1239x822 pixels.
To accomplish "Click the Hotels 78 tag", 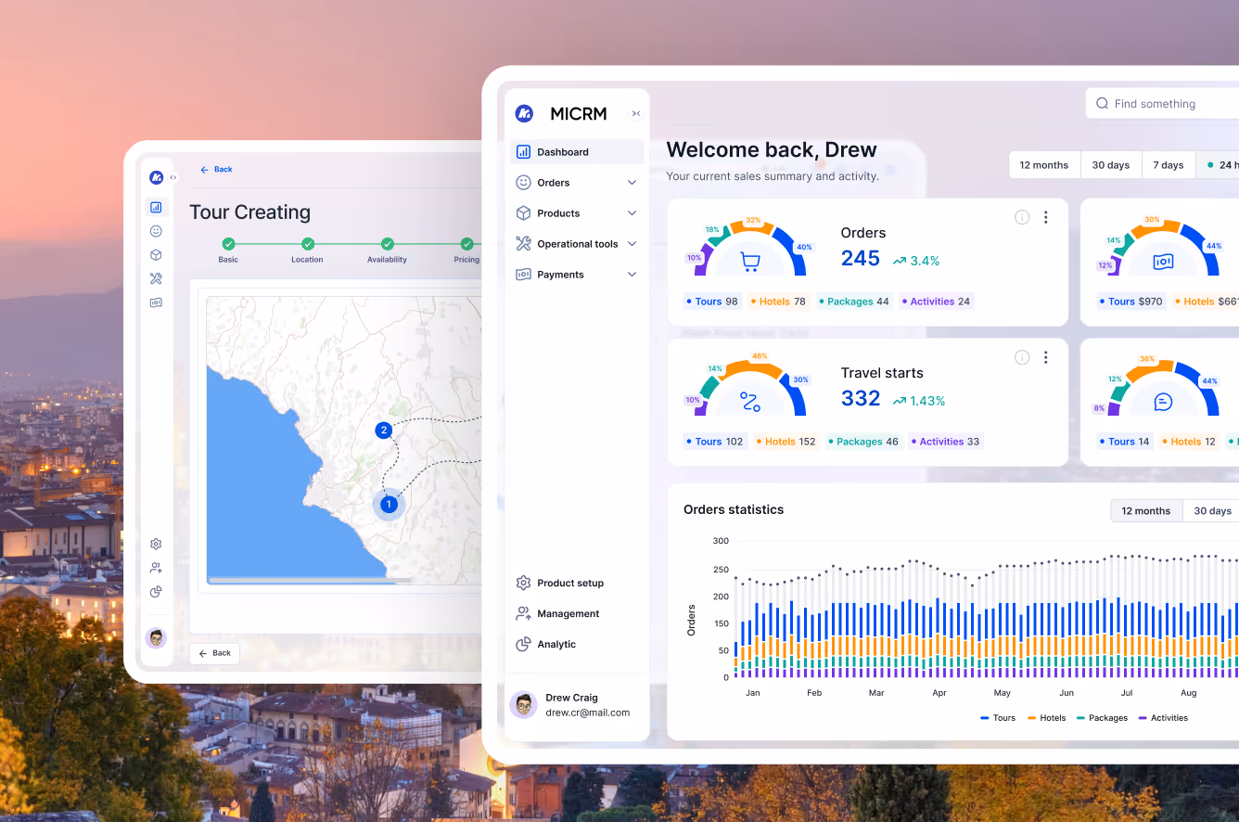I will click(x=778, y=302).
